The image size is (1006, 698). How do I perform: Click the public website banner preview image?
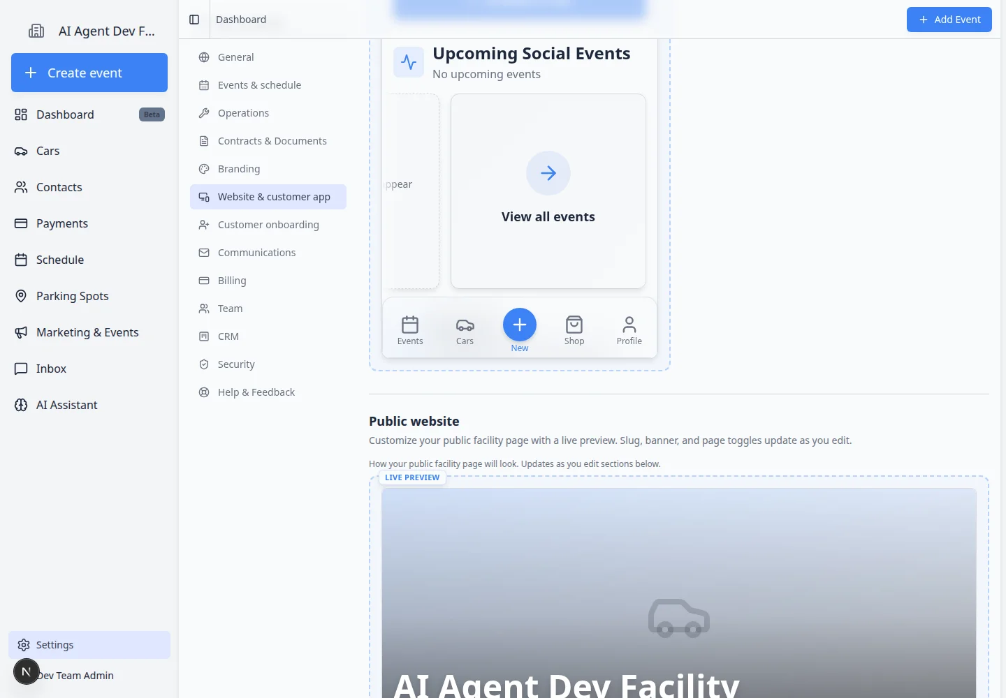coord(678,593)
